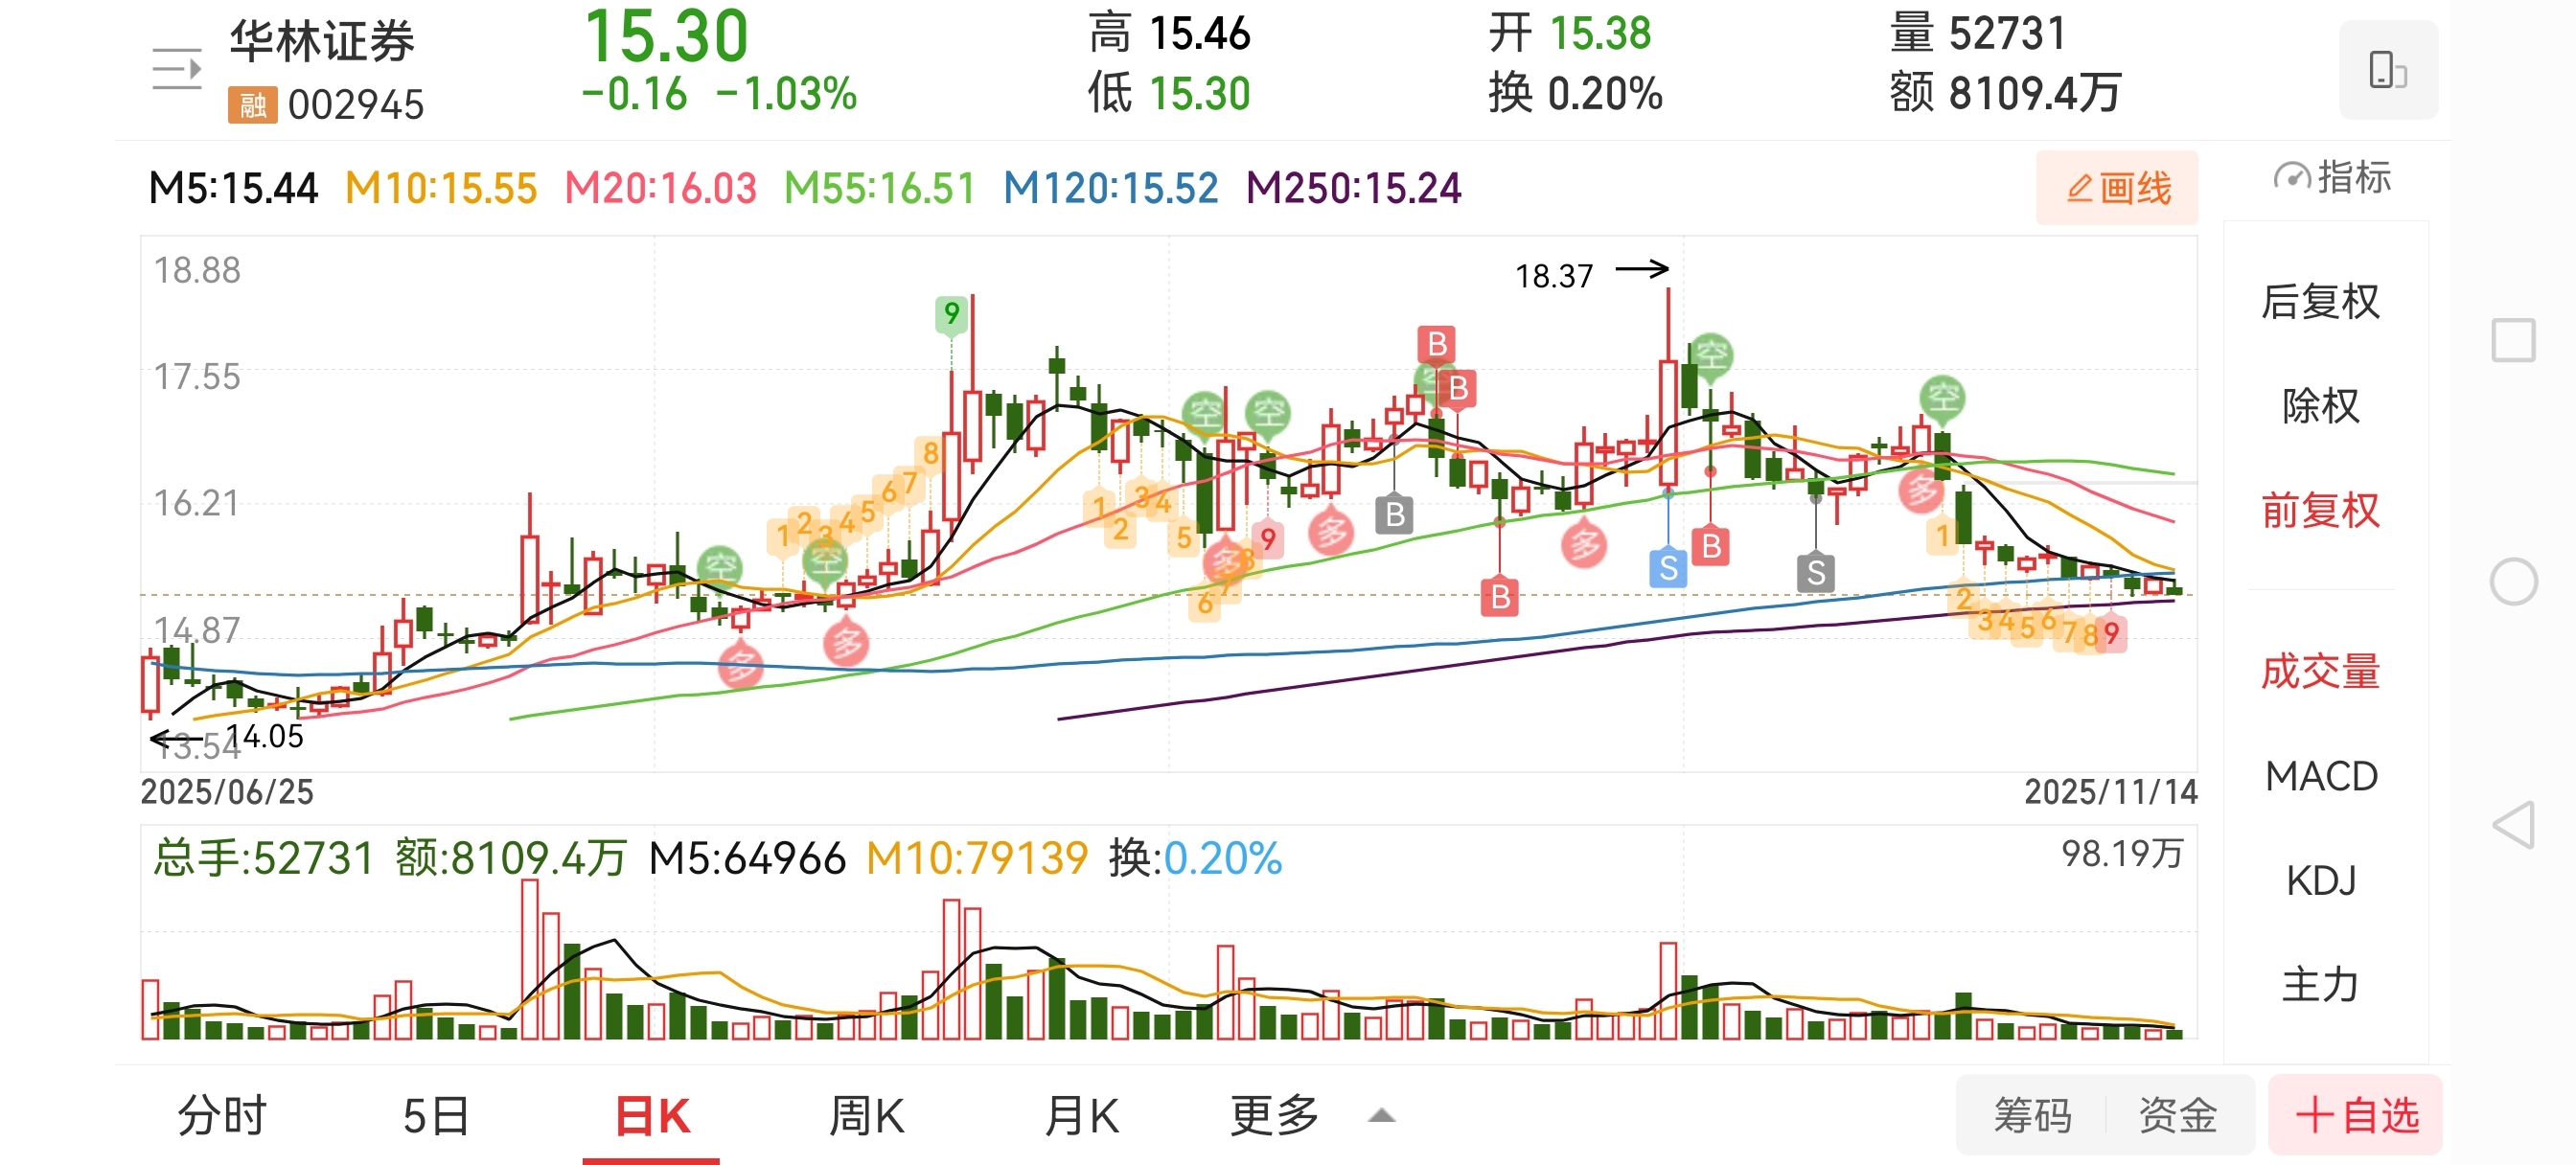The image size is (2576, 1165).
Task: Switch to 分时 intraday tab
Action: coord(222,1115)
